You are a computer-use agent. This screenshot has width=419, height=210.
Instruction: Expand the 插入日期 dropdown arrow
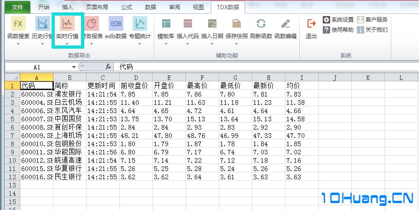click(212, 44)
